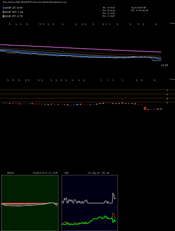Select the 'DOW MT: 1.44' legend text

click(x=14, y=12)
